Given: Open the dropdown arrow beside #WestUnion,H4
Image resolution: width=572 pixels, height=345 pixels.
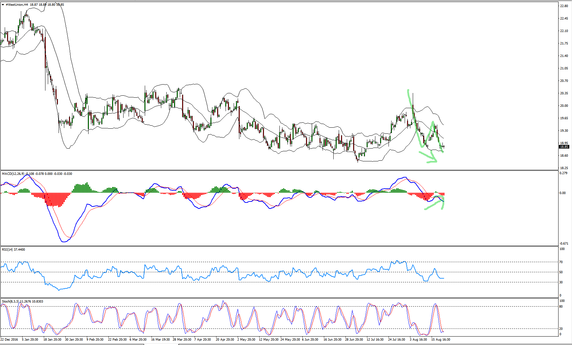Looking at the screenshot, I should [x=3, y=5].
